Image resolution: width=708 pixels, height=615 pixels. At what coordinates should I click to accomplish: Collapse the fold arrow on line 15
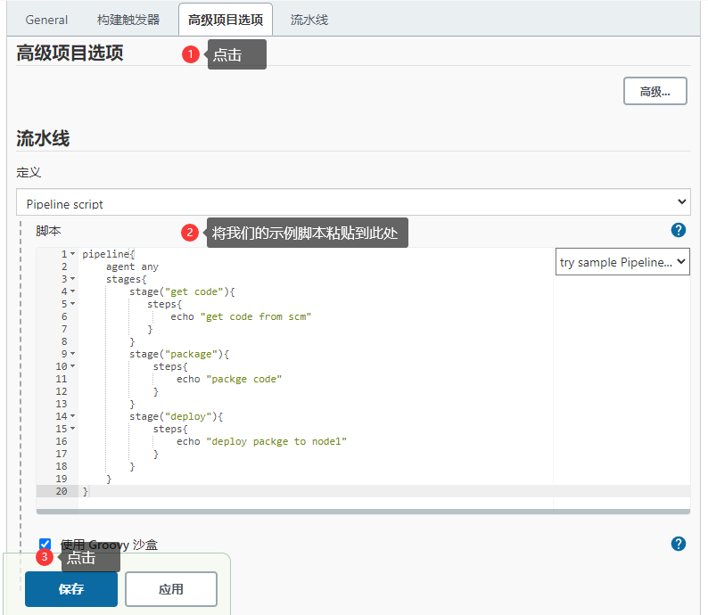[x=73, y=428]
